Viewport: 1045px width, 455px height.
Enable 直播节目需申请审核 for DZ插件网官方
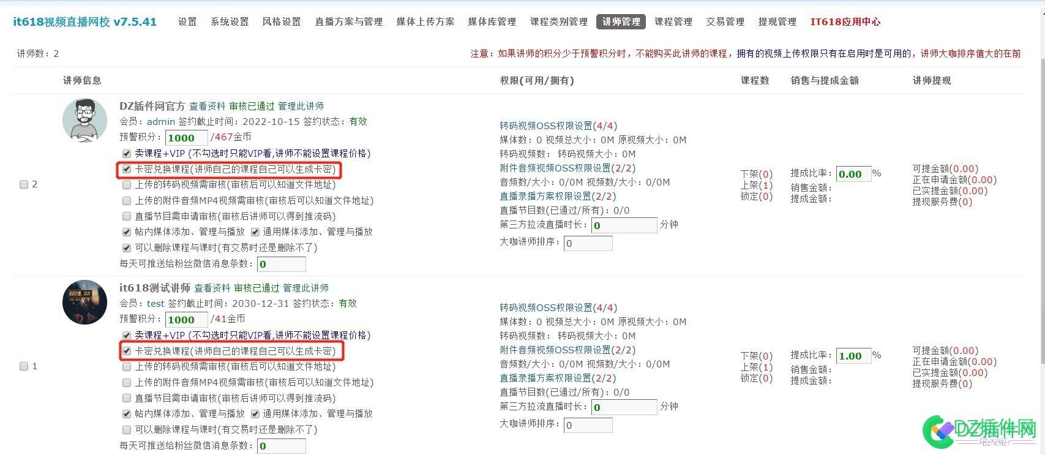pos(127,216)
